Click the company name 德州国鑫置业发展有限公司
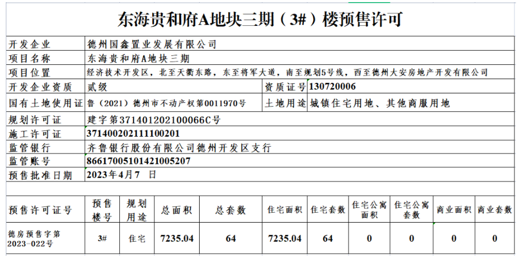The width and height of the screenshot is (524, 258). pyautogui.click(x=152, y=44)
